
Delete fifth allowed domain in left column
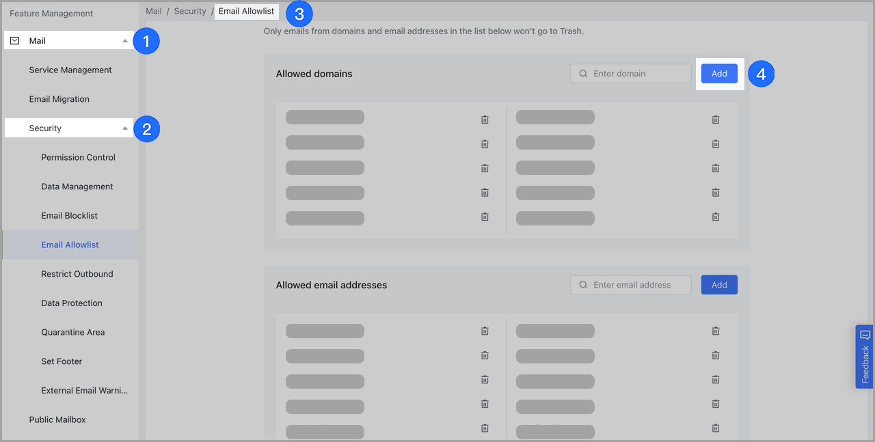[x=485, y=217]
